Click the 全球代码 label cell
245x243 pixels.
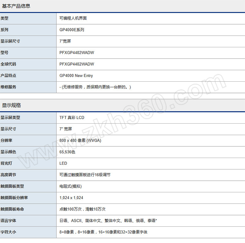(x=28, y=64)
